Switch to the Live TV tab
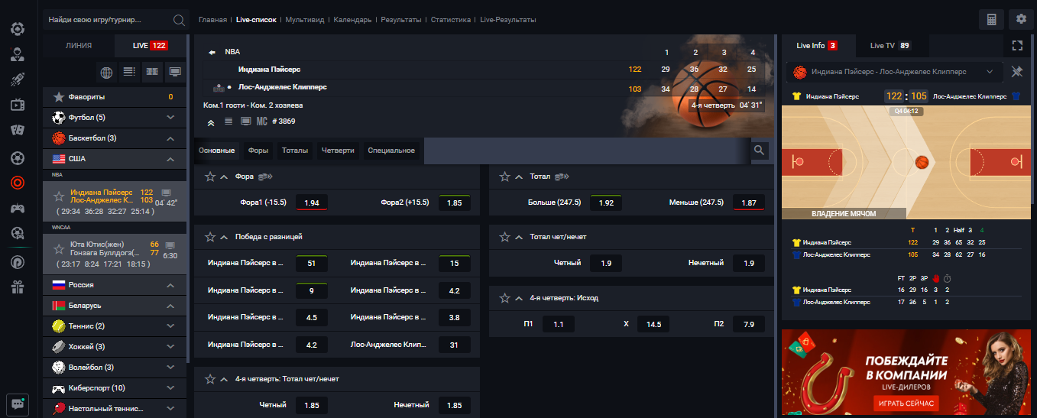 click(890, 46)
